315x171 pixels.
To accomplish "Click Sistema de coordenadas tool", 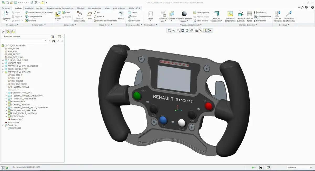I will (x=105, y=20).
